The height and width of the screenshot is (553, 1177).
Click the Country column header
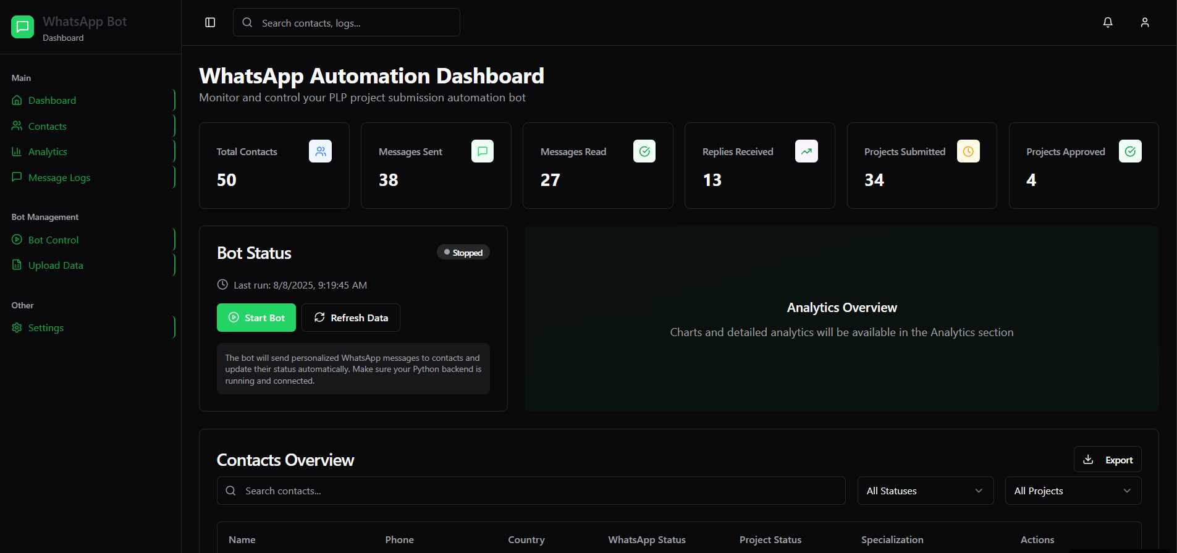click(526, 539)
